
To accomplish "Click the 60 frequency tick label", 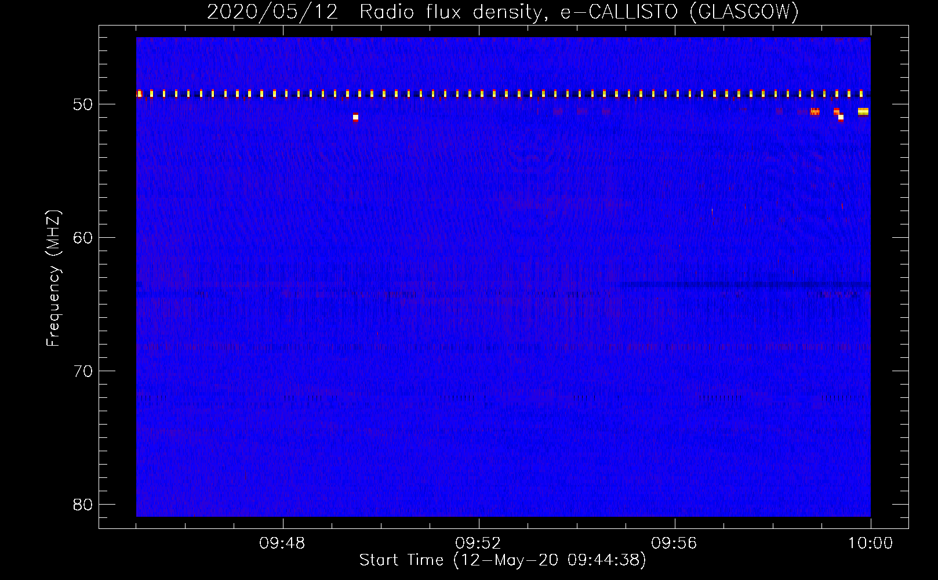I will point(83,238).
